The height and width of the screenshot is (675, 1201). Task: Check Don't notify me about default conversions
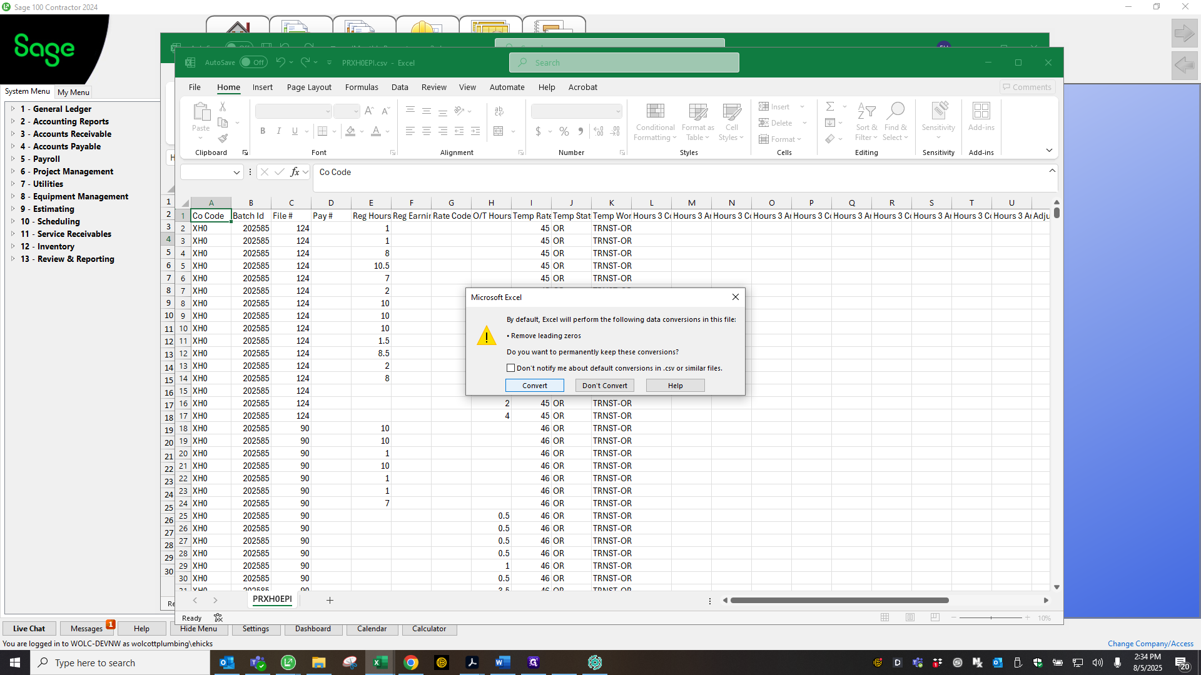pos(511,368)
